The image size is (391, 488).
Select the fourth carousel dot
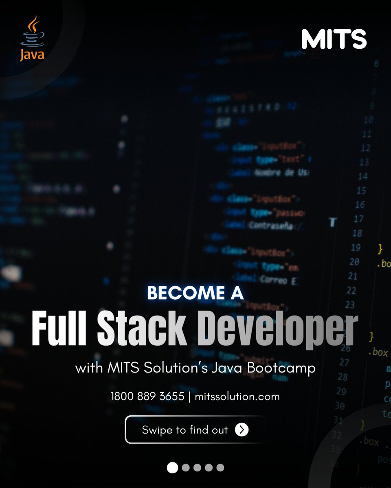coord(209,468)
